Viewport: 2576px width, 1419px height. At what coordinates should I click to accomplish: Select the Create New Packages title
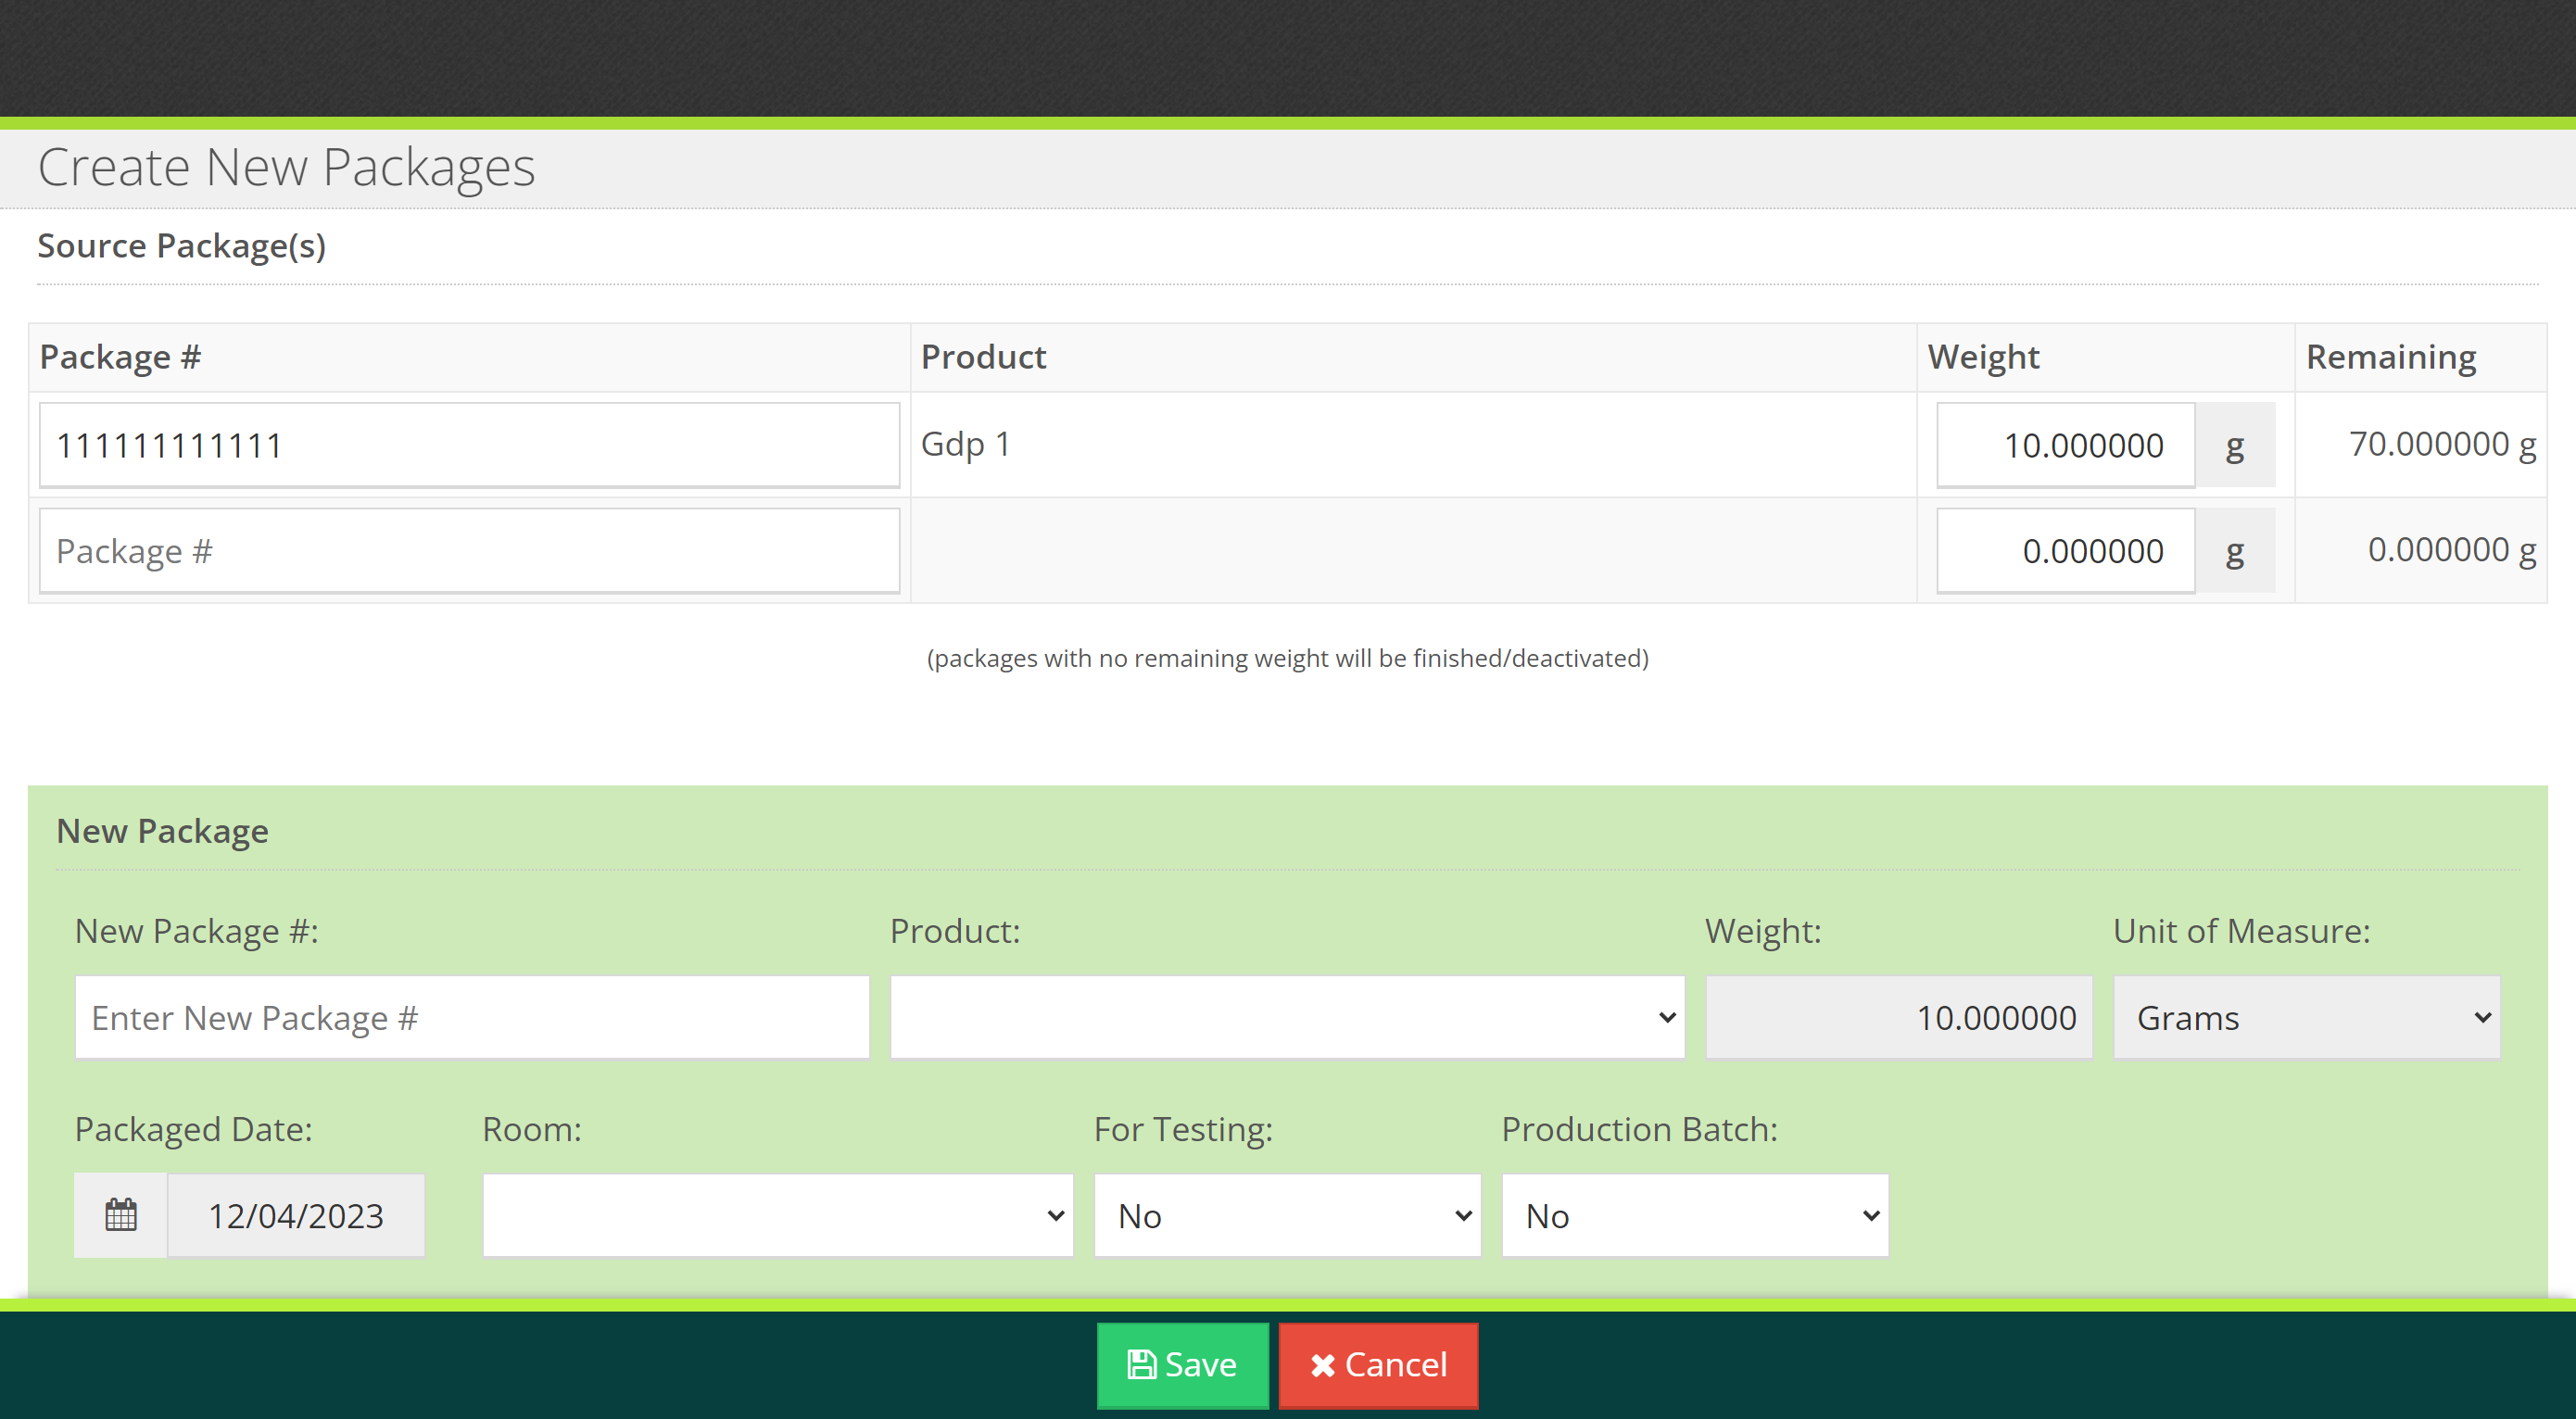(286, 167)
